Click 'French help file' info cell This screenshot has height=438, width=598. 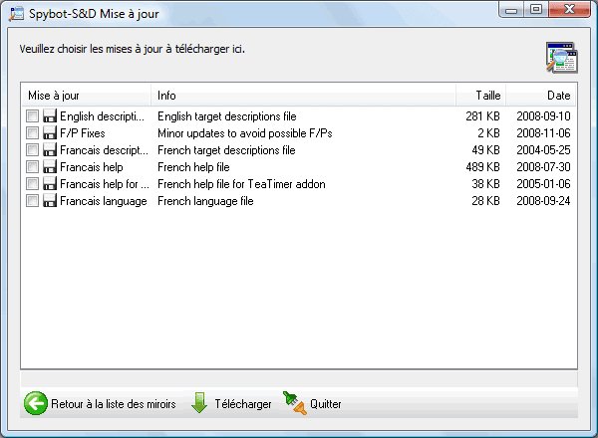point(193,167)
